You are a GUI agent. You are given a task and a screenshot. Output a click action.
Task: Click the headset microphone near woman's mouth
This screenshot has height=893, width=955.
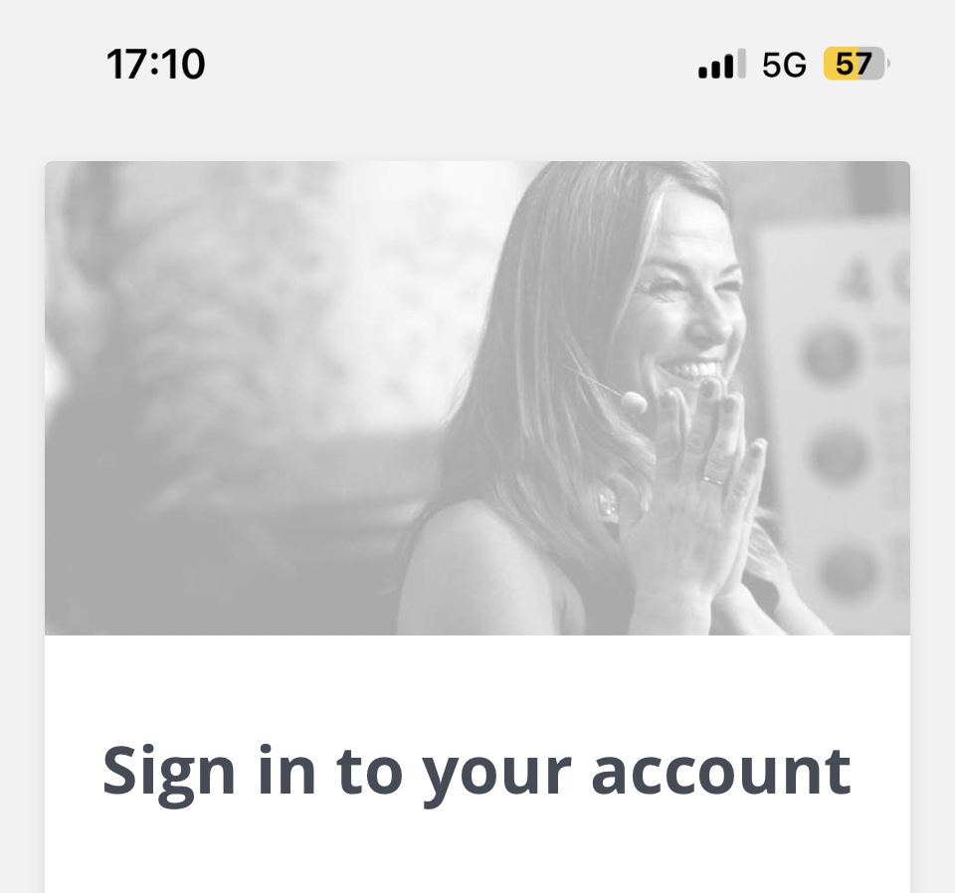pyautogui.click(x=634, y=402)
